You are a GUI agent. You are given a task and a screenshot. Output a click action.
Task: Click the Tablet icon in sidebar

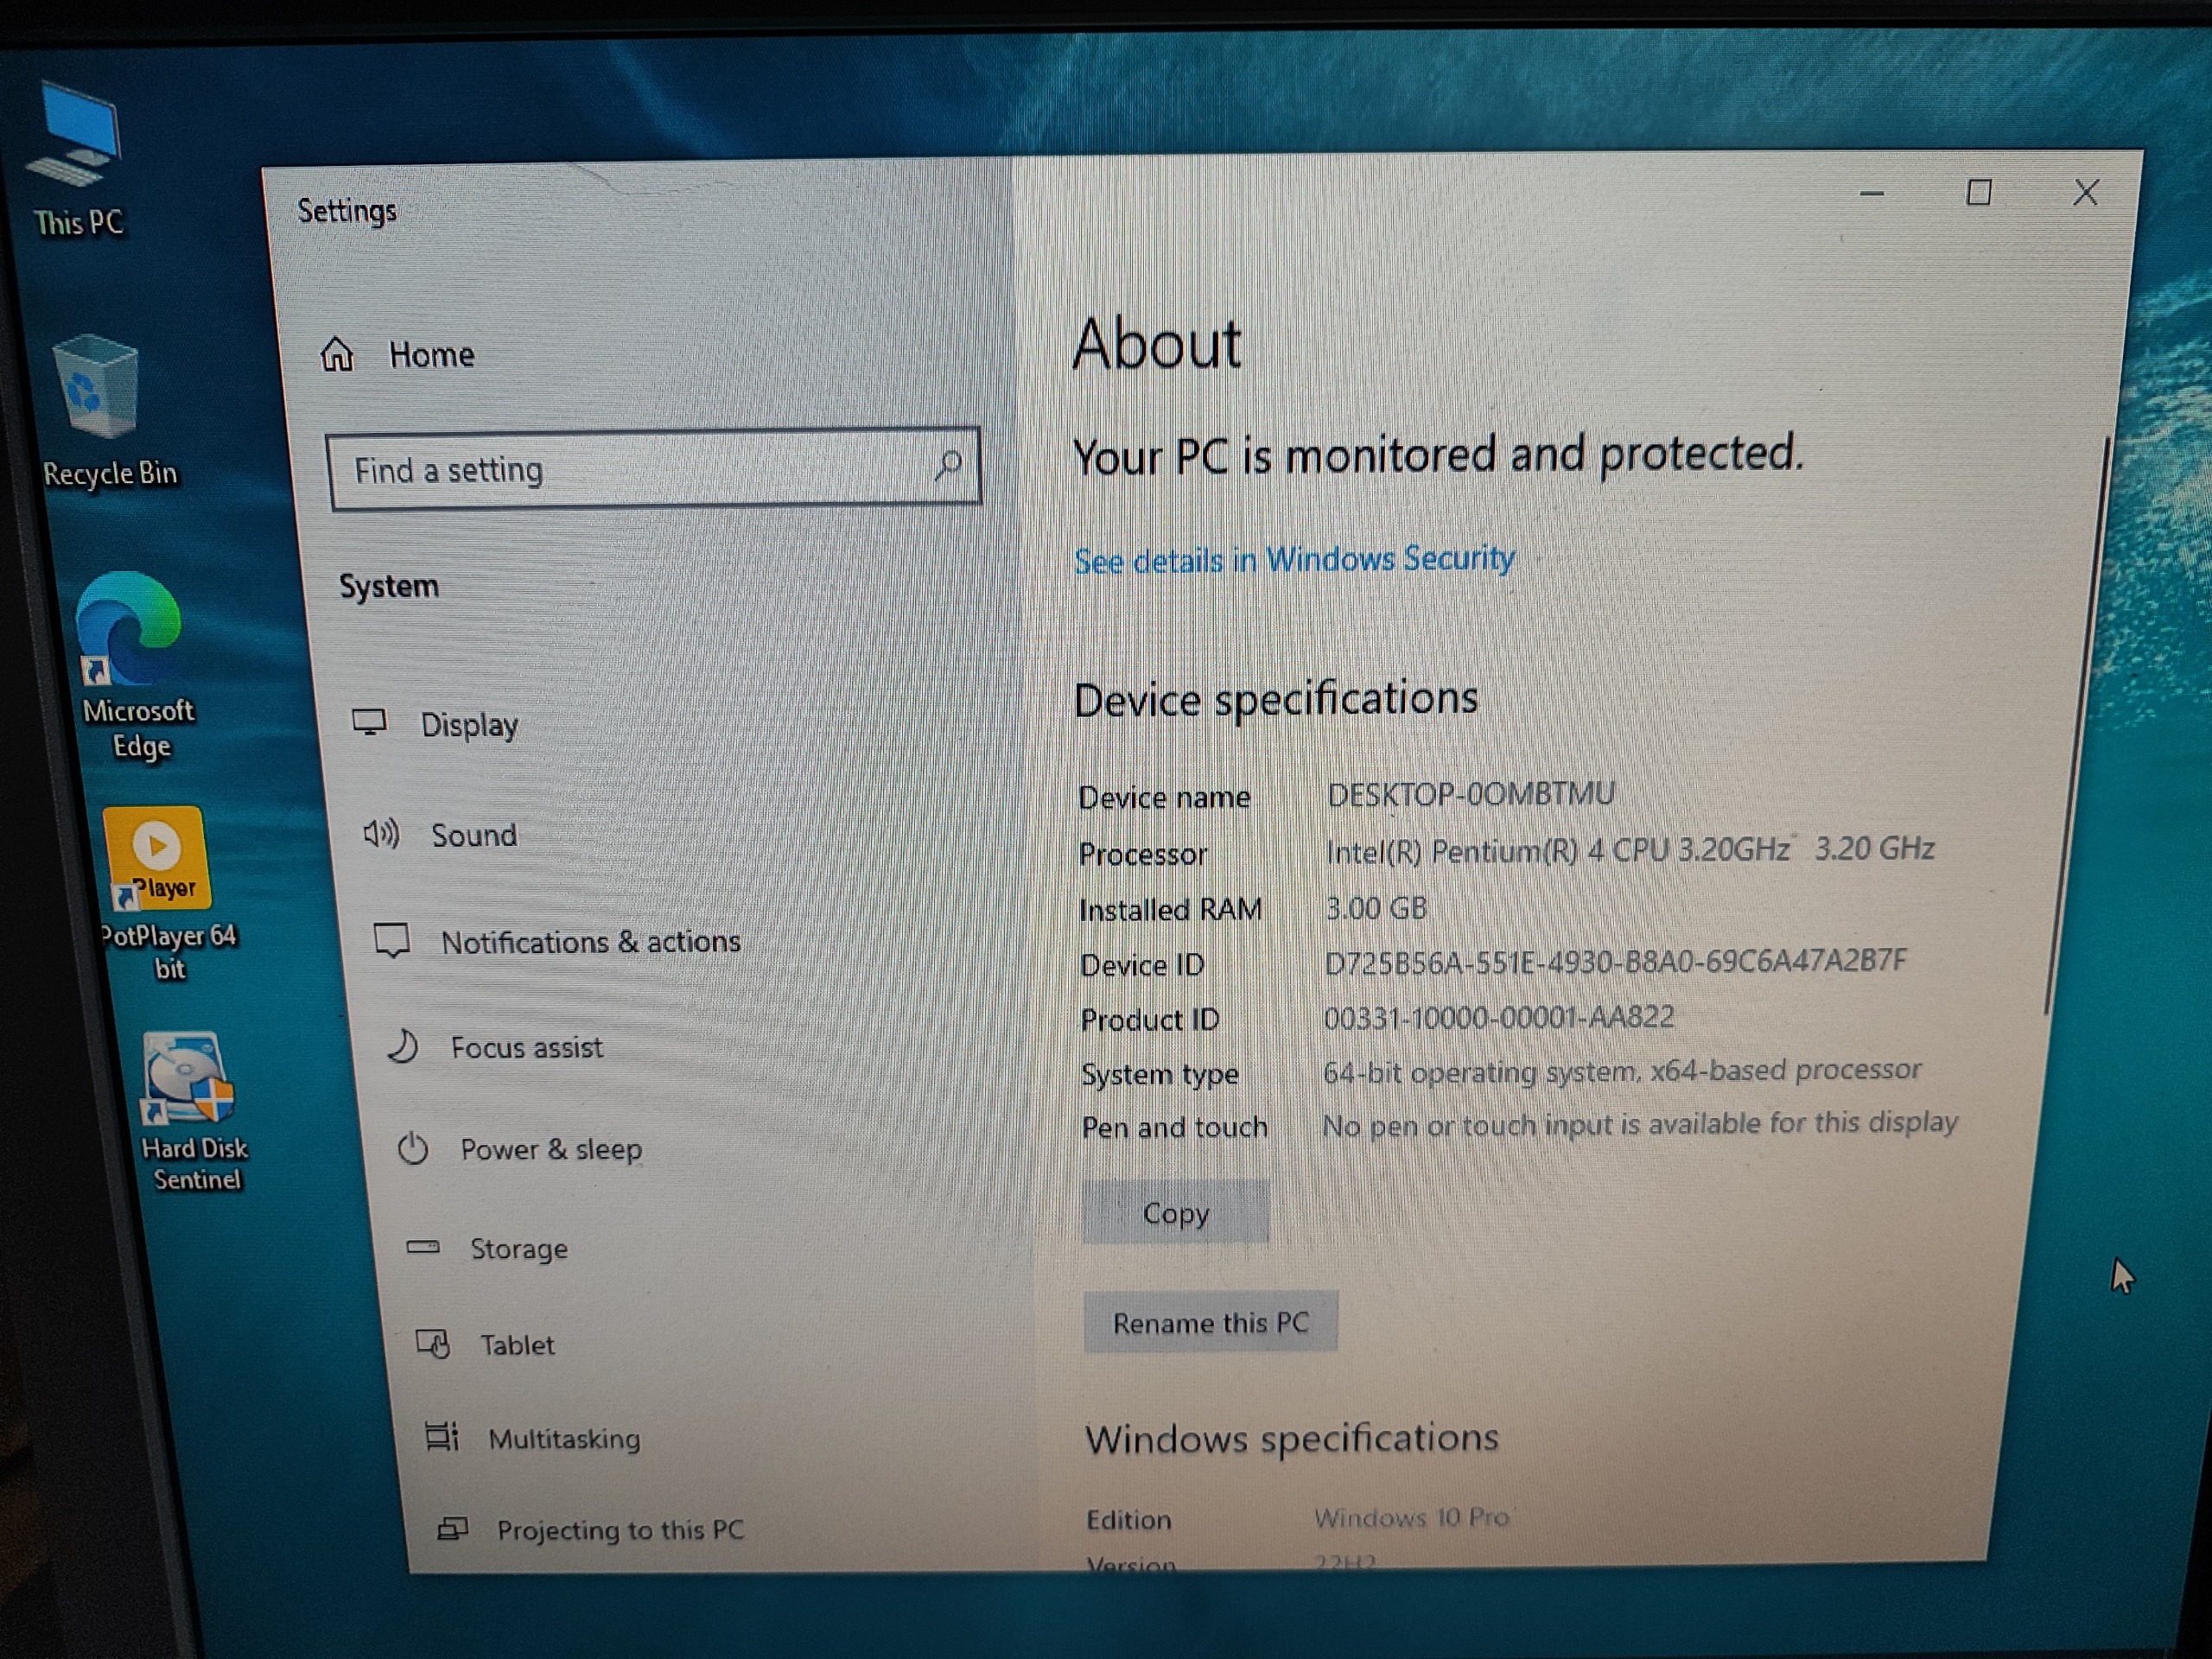432,1343
